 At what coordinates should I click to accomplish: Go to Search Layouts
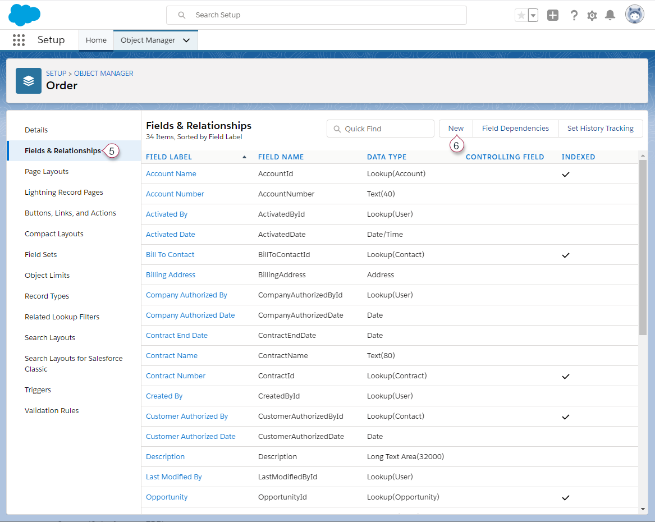[x=50, y=337]
